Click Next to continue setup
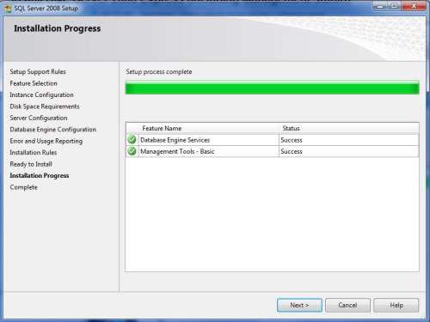430x322 pixels. 299,305
